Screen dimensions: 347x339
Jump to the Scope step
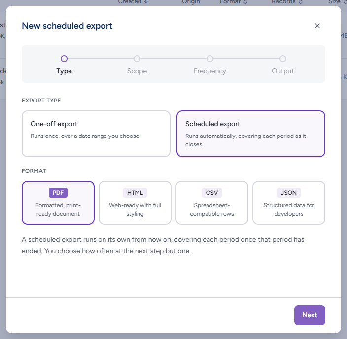coord(137,65)
